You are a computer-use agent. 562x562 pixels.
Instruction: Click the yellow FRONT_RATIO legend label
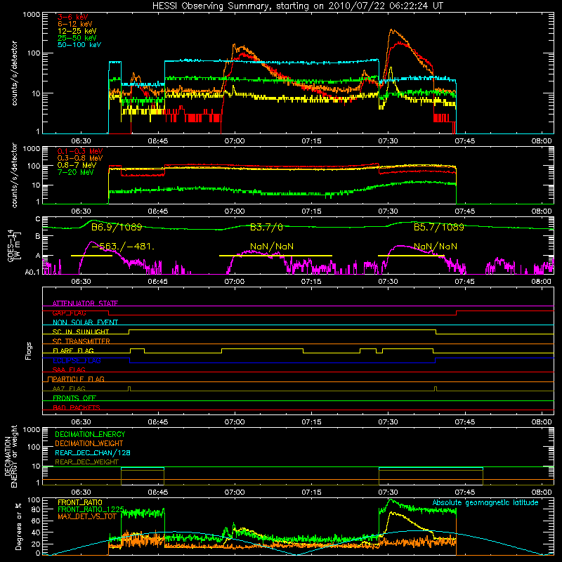[x=80, y=502]
